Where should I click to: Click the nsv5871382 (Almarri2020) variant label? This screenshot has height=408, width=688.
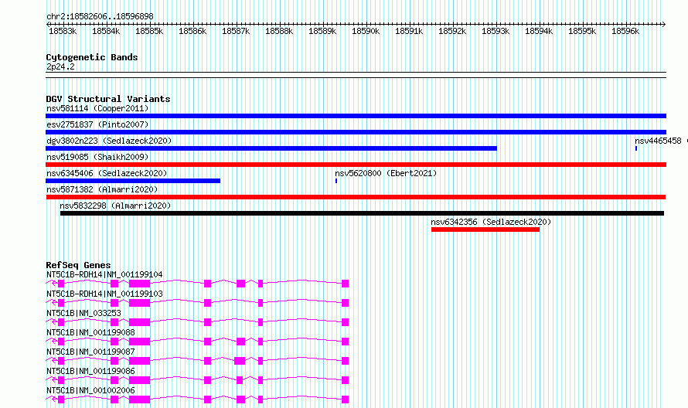click(x=102, y=189)
